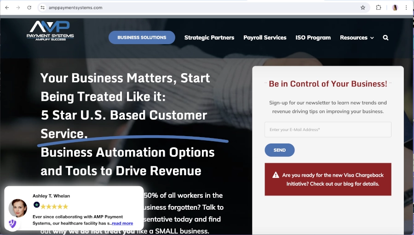Image resolution: width=414 pixels, height=235 pixels.
Task: Expand the Resources menu chevron
Action: click(372, 38)
